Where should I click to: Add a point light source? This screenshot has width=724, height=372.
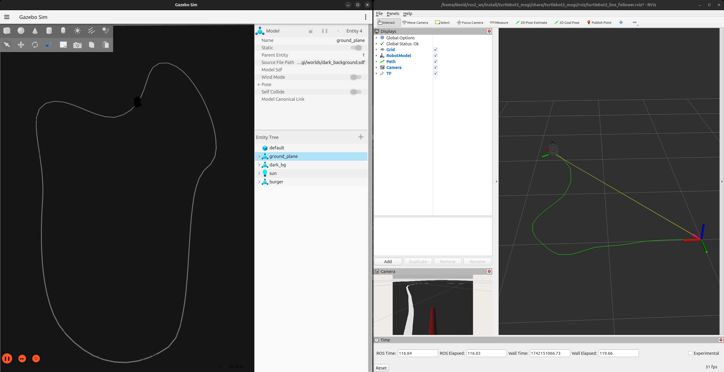[x=77, y=31]
